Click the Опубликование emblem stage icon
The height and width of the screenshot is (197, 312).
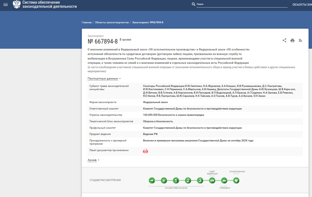pyautogui.click(x=236, y=180)
